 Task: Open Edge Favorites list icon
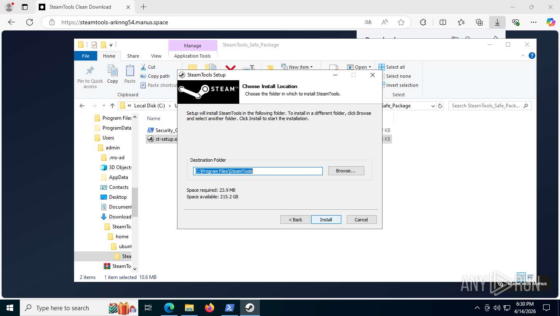(x=461, y=22)
